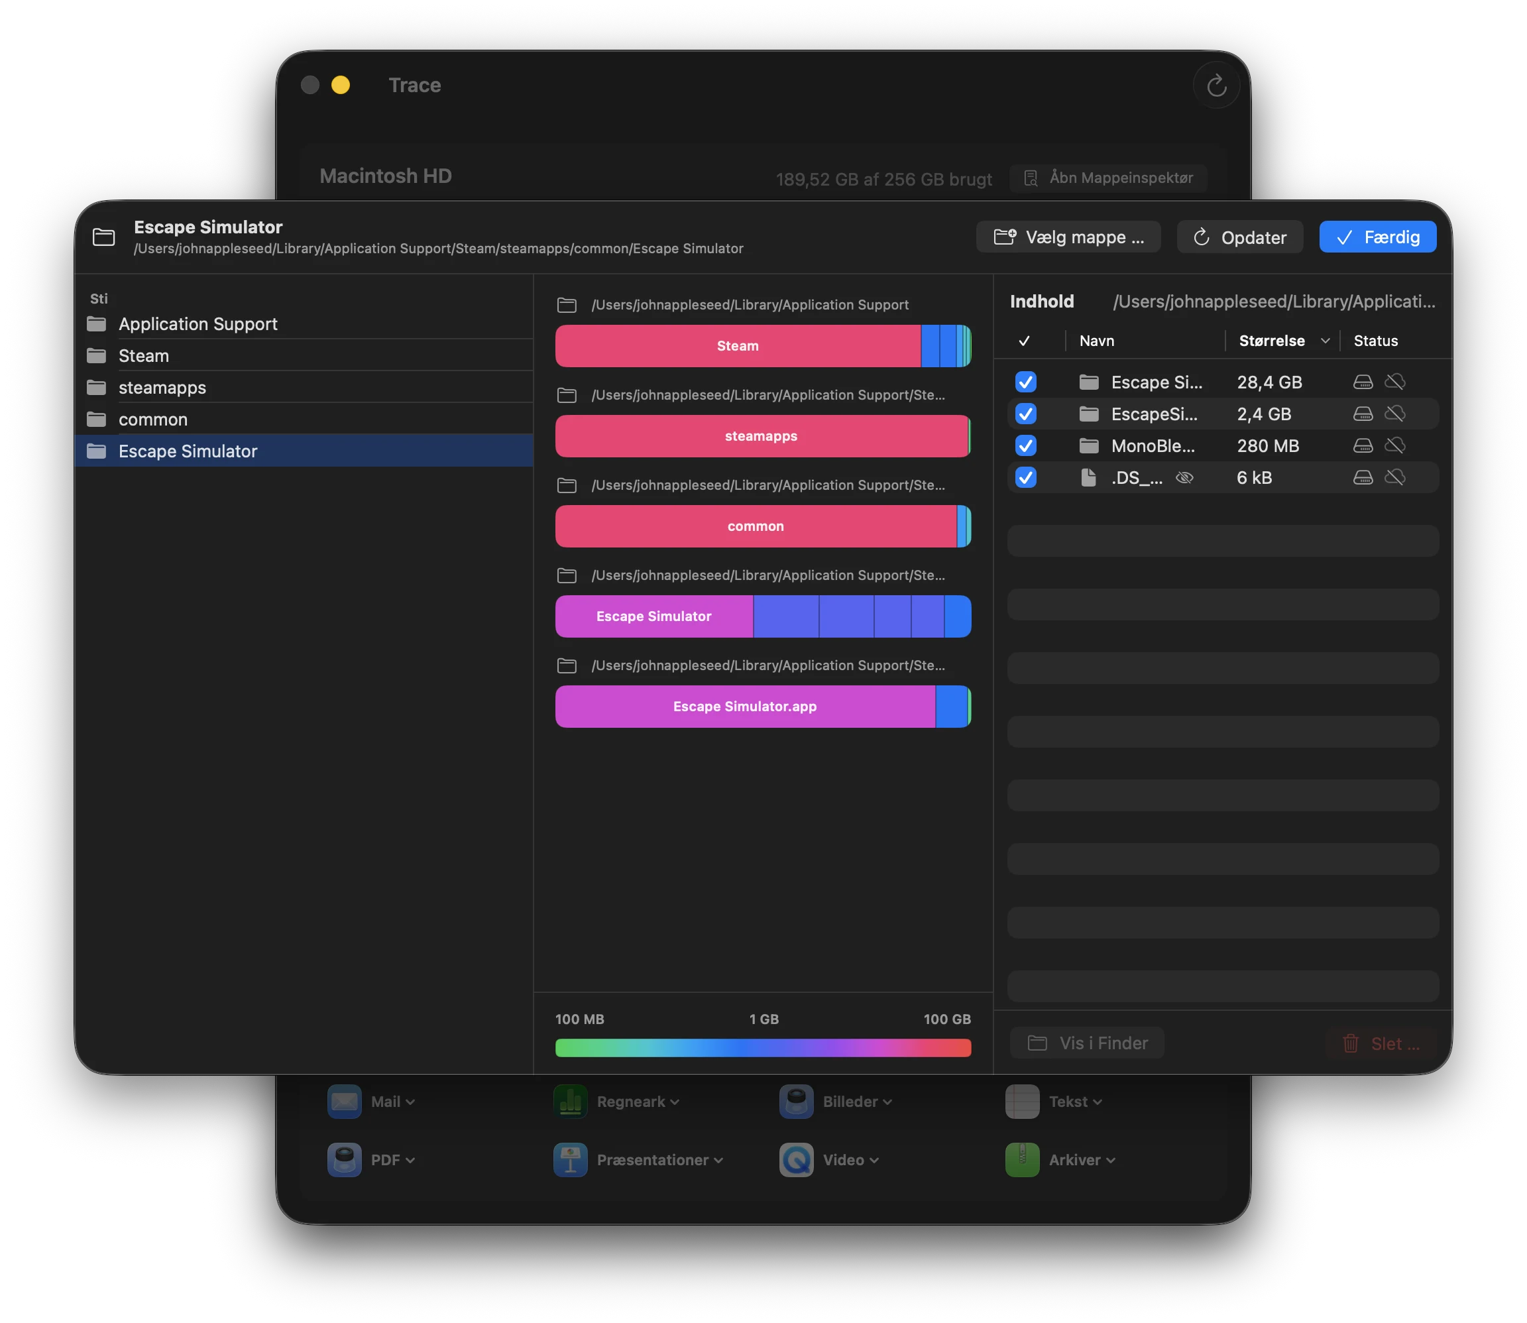Image resolution: width=1527 pixels, height=1323 pixels.
Task: Click the cloud-off status icon for 28,4 GB row
Action: 1394,382
